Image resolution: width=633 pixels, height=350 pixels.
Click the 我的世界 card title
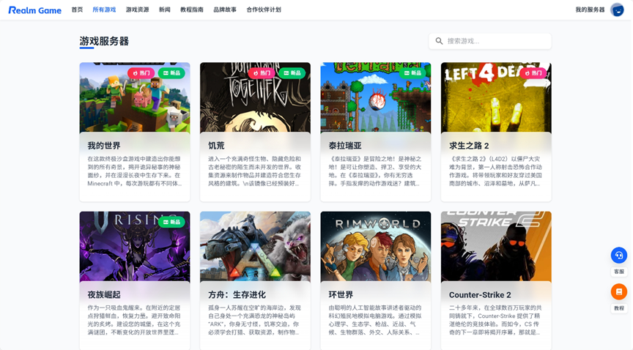click(x=104, y=146)
